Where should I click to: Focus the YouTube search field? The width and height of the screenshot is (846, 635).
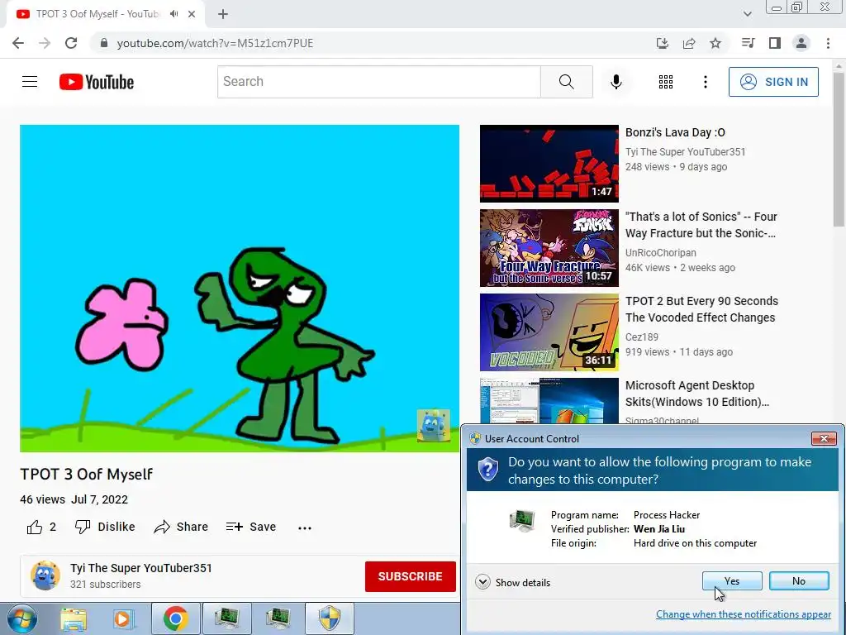pyautogui.click(x=378, y=82)
